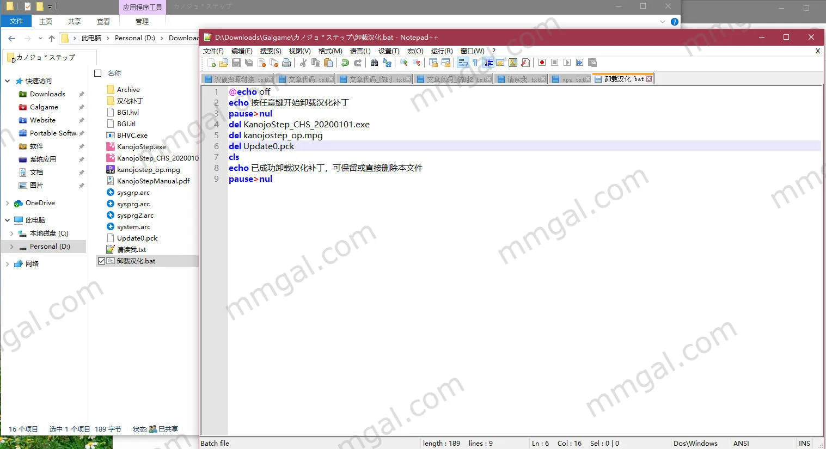Click the Zoom in magnifier icon
This screenshot has height=449, width=826.
404,63
